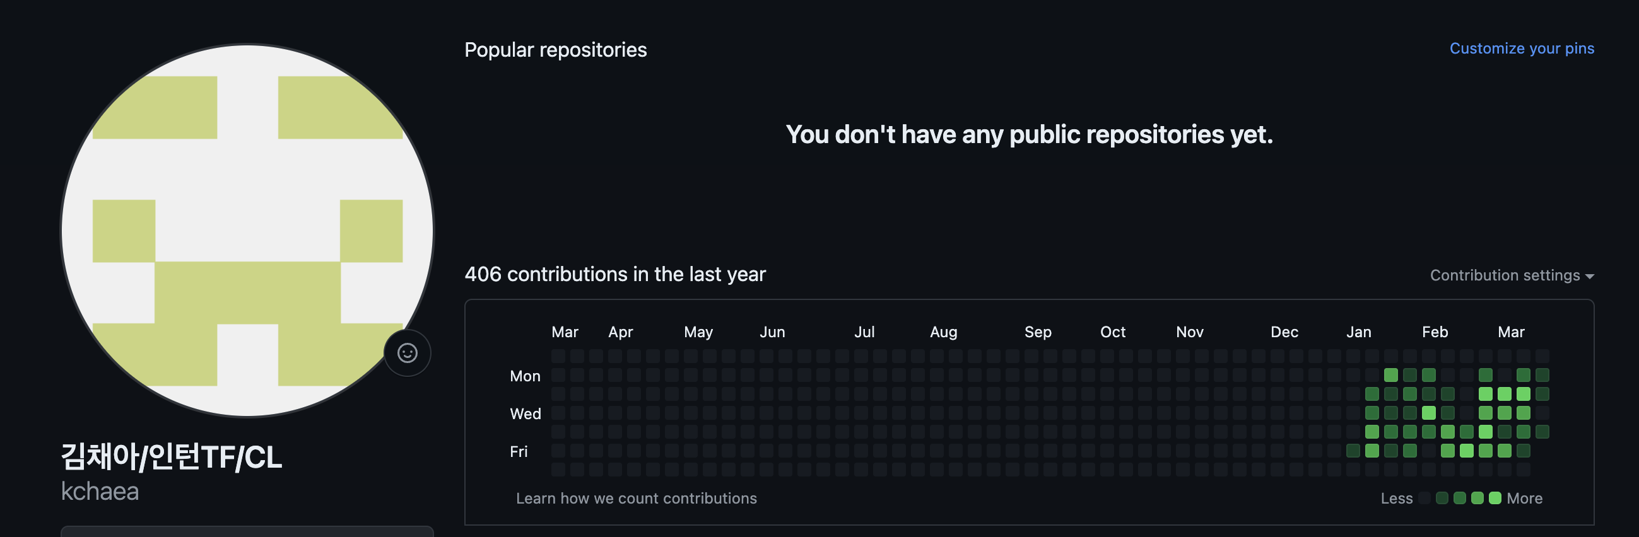Screen dimensions: 1639x537
Task: Click the Feb month label
Action: pos(1435,332)
